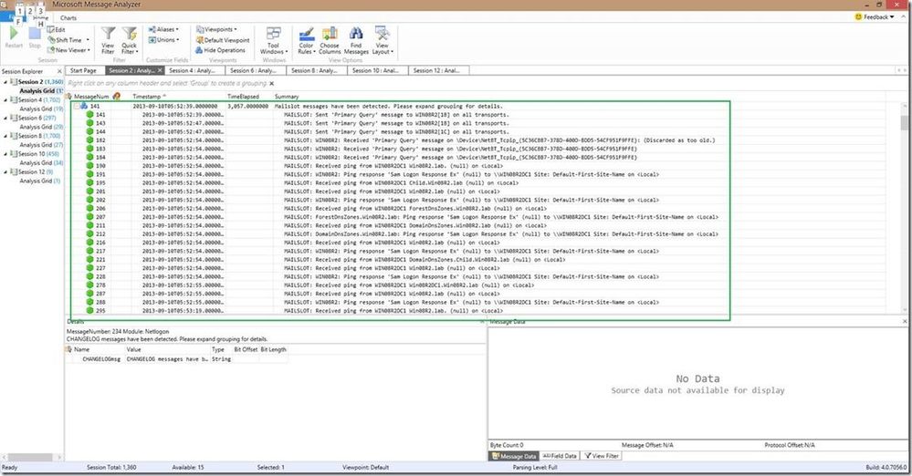Click the green Restart session icon
The height and width of the screenshot is (476, 912).
coord(14,34)
